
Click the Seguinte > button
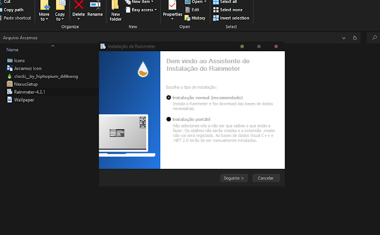[x=234, y=178]
